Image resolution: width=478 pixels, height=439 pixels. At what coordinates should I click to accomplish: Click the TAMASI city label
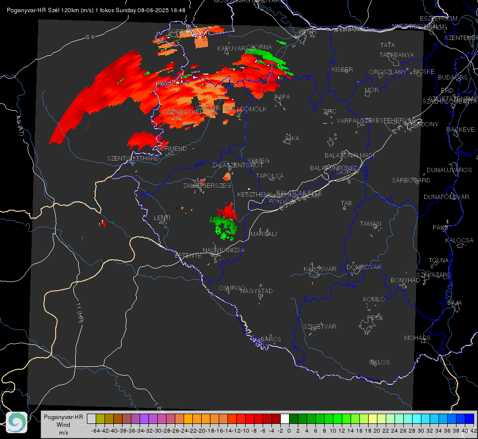[371, 224]
